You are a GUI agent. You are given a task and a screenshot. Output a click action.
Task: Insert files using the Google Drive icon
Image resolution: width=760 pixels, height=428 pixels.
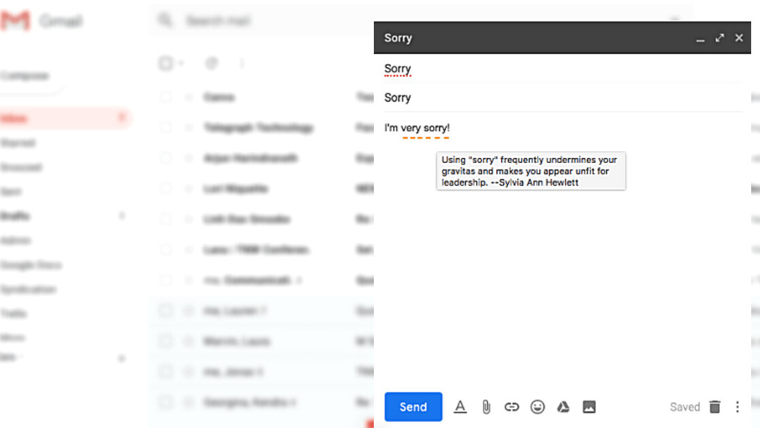(563, 407)
